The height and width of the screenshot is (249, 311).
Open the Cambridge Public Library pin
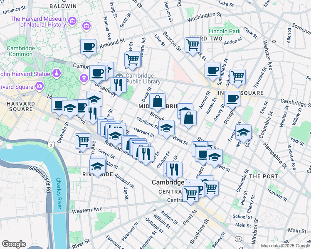pyautogui.click(x=119, y=78)
